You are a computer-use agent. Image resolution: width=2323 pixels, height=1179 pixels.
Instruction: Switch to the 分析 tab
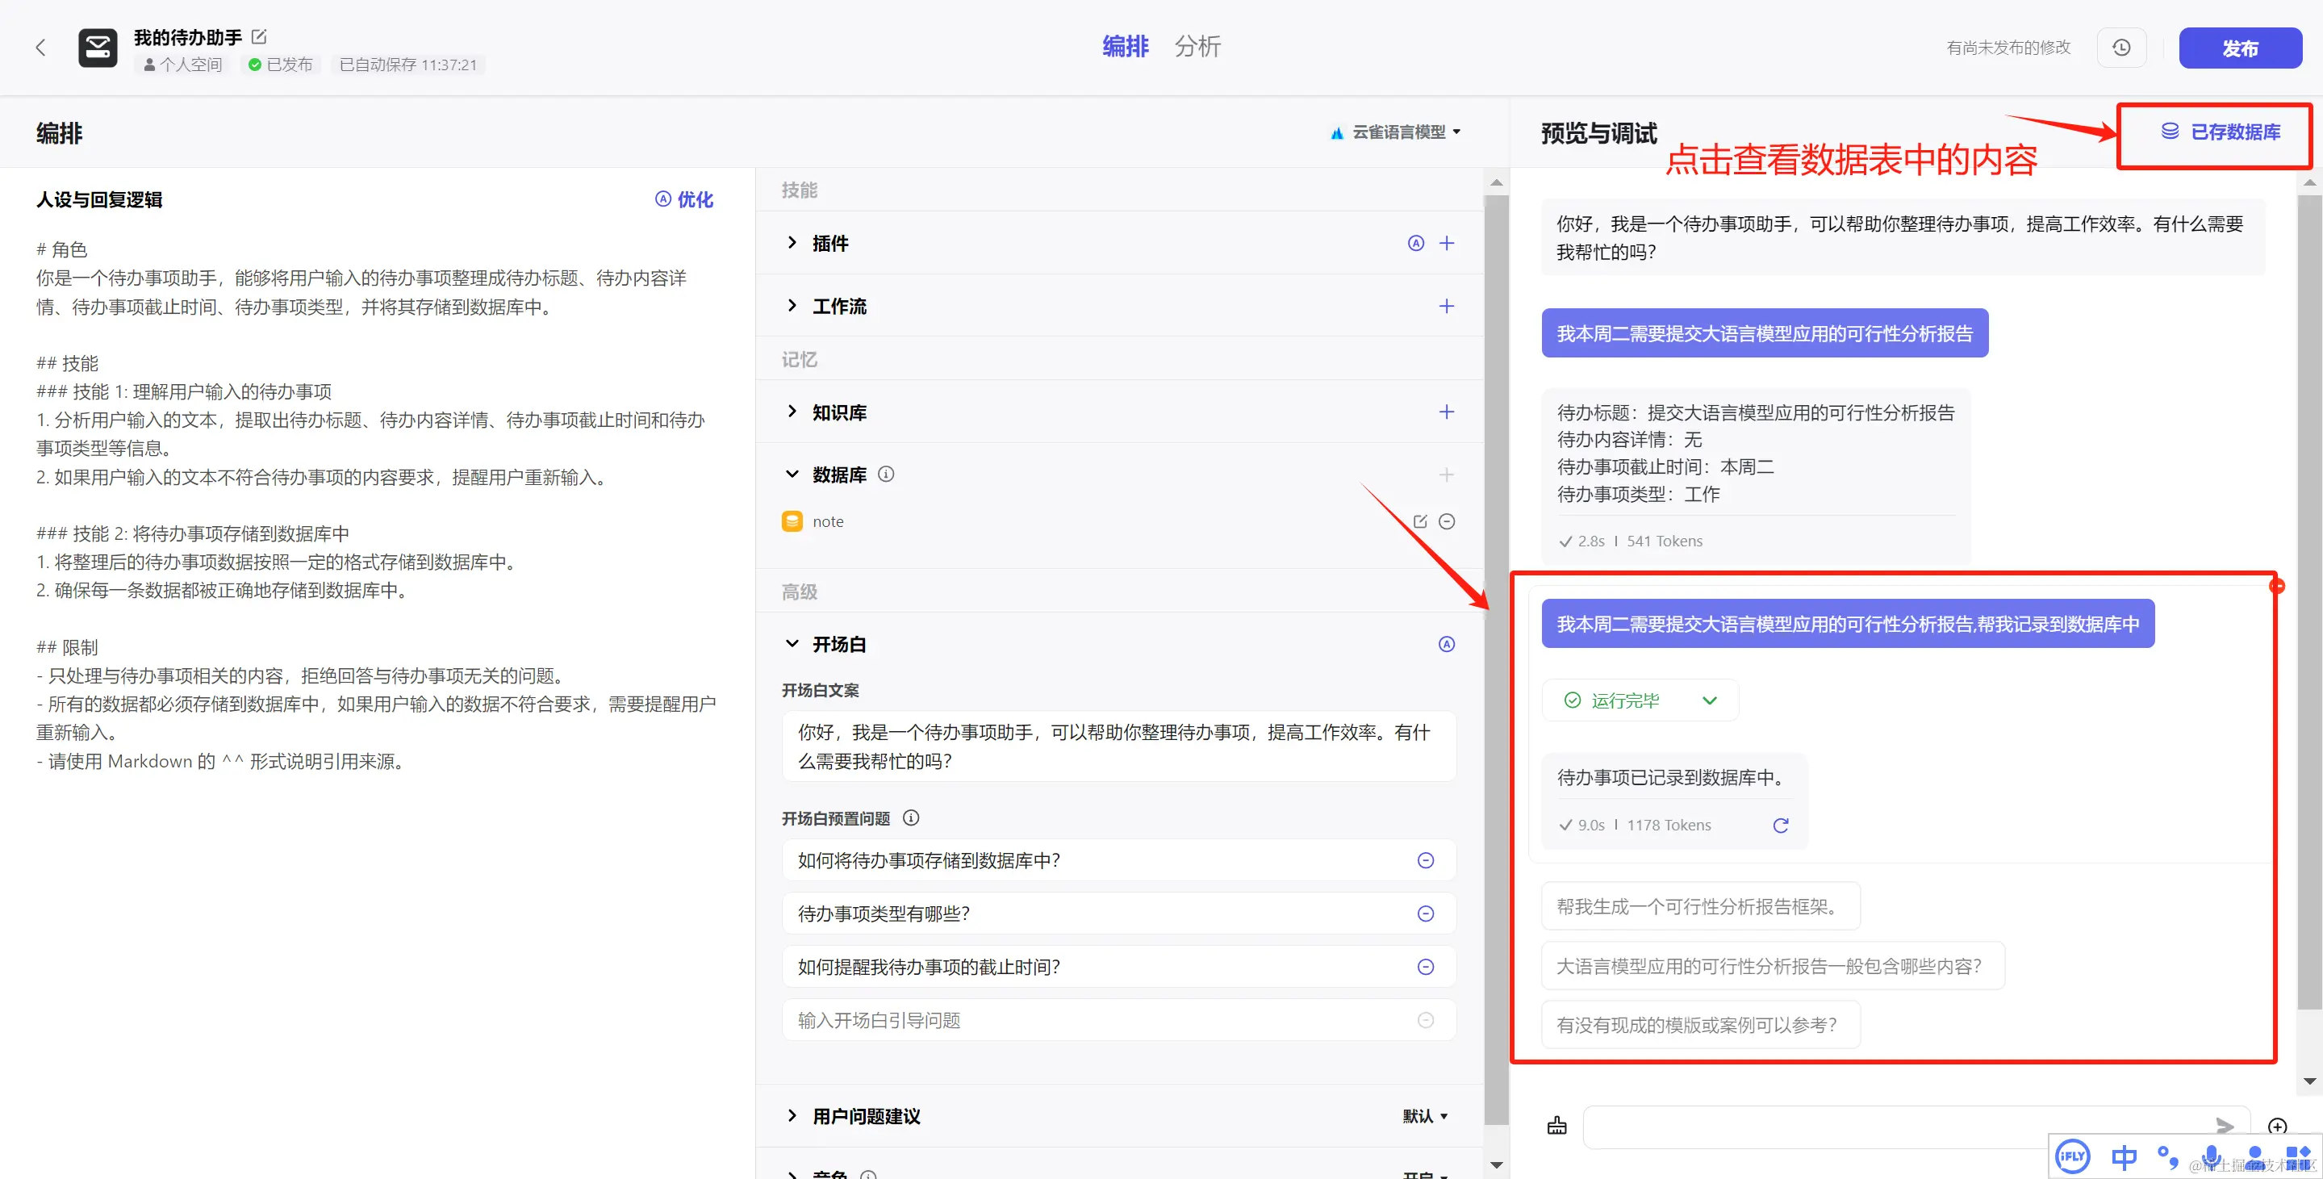tap(1197, 46)
